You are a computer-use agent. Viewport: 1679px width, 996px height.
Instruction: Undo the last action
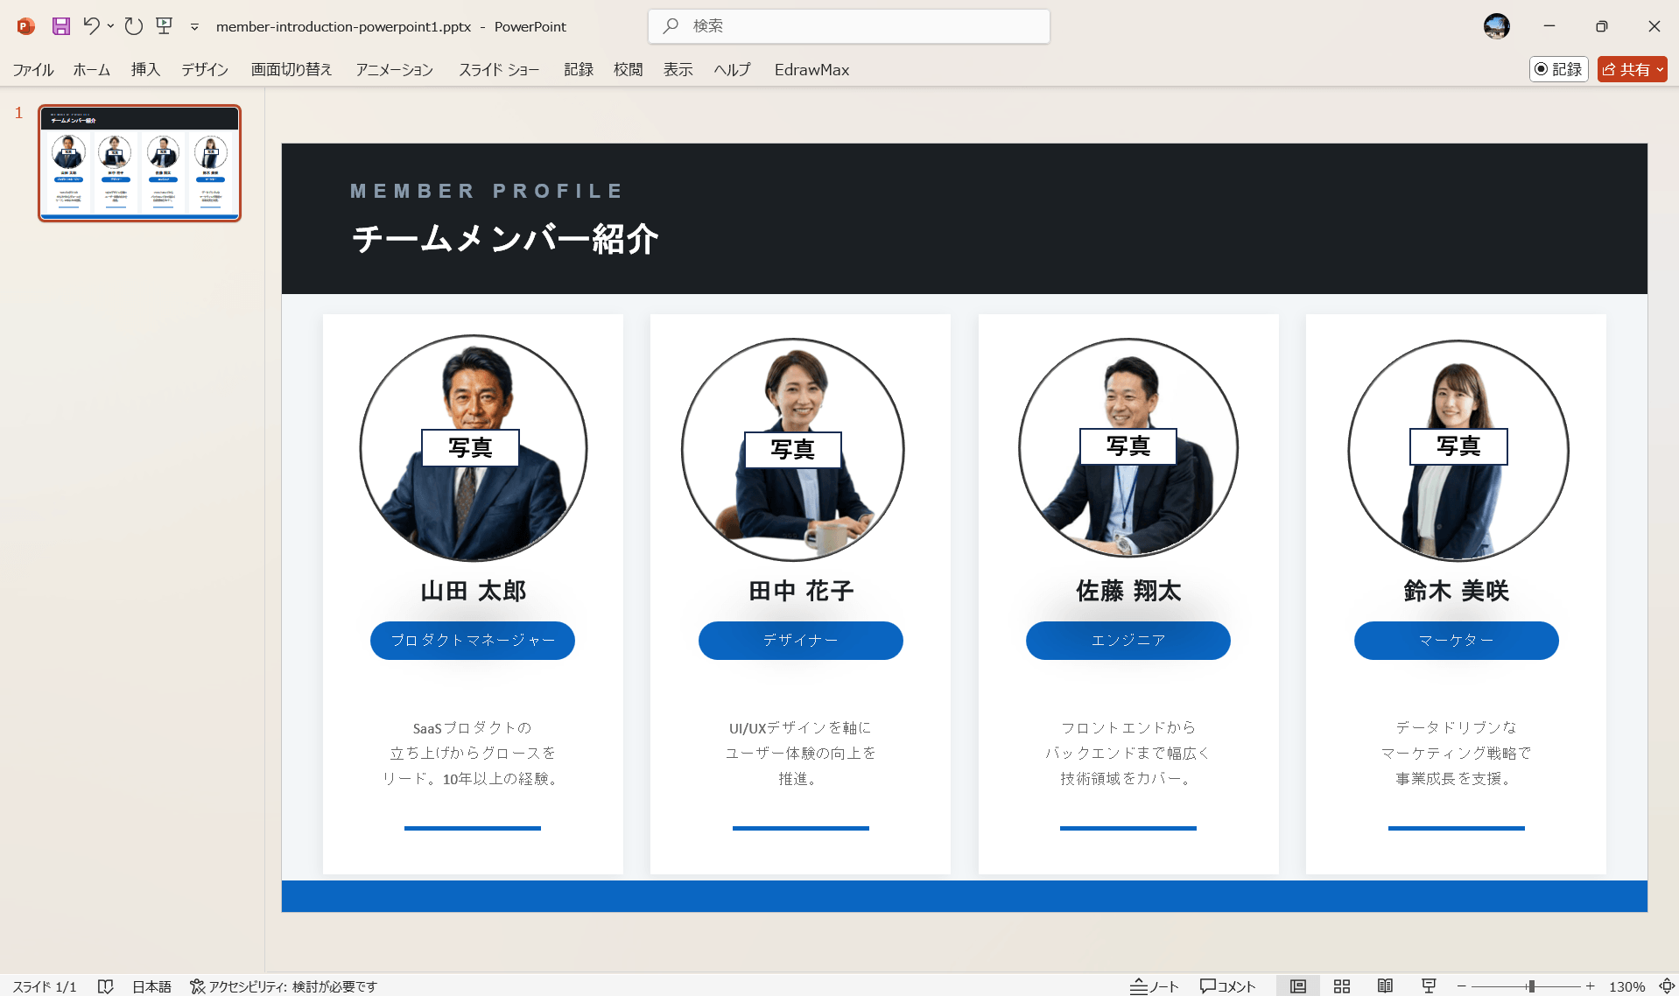[x=92, y=26]
